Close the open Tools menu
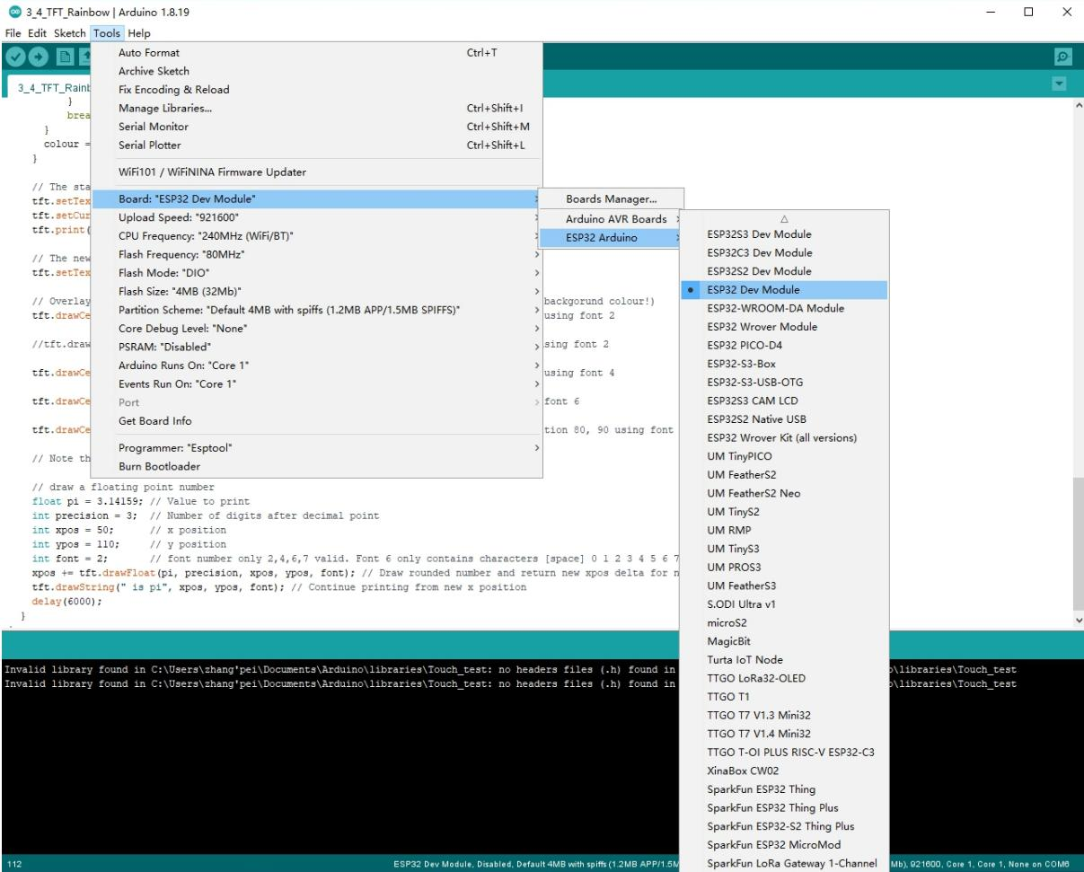 coord(107,33)
